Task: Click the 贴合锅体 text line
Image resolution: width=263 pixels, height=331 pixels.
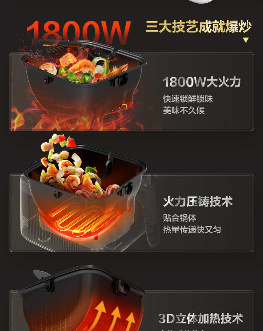Action: [179, 218]
